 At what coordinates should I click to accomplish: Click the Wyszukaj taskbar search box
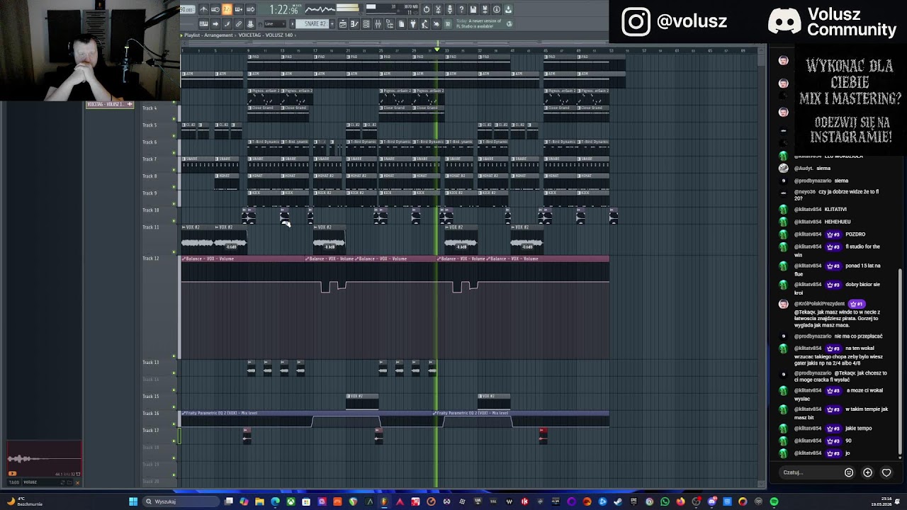(x=181, y=501)
